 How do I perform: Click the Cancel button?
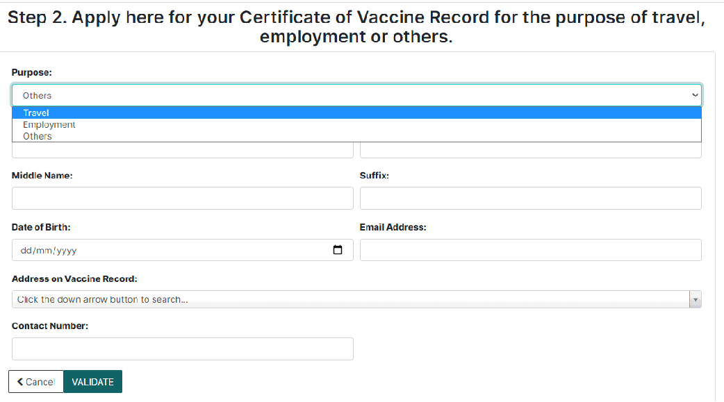[x=35, y=382]
